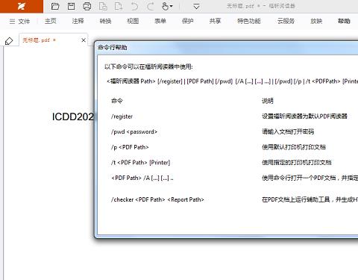
Task: Click the 以下命令可以在福昕阅读器中使用 heading
Action: tap(148, 66)
